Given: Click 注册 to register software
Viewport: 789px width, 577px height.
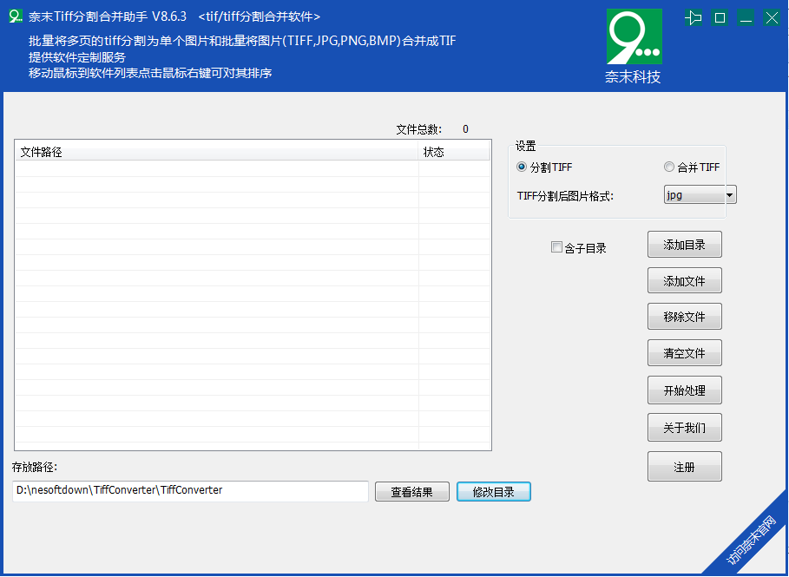Looking at the screenshot, I should pos(684,466).
